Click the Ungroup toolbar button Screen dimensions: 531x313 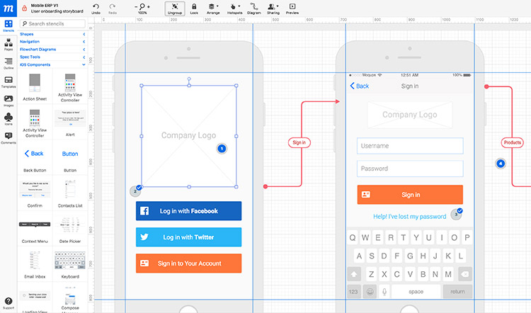coord(175,8)
